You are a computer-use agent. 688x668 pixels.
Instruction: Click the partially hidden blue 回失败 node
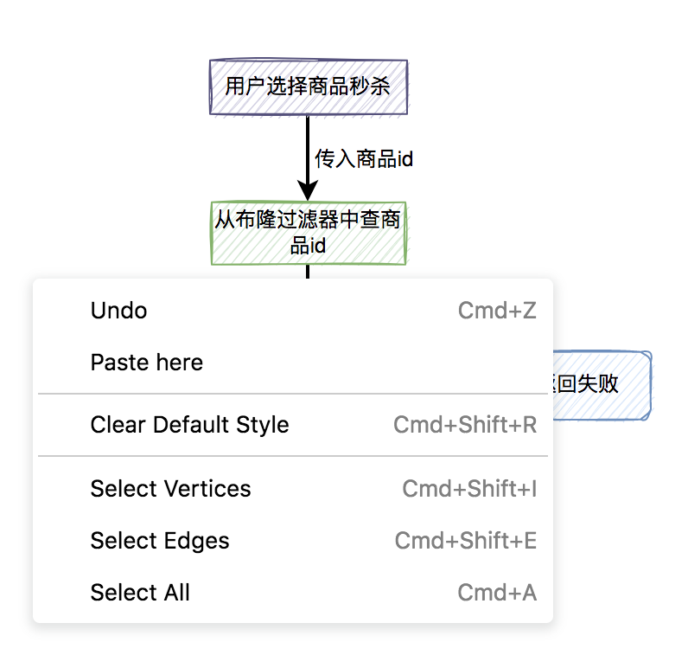pos(602,385)
